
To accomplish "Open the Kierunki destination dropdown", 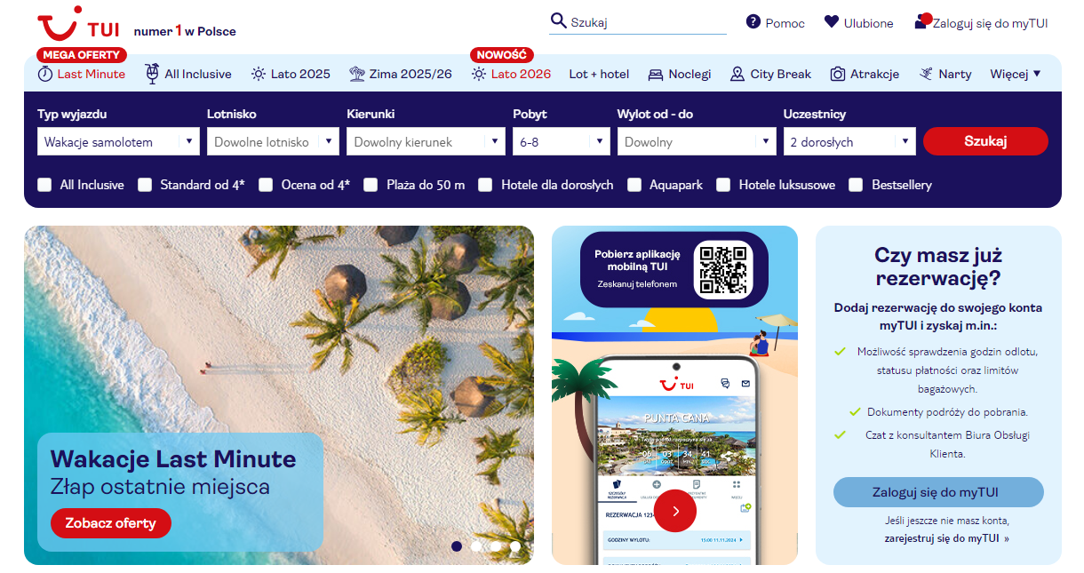I will [x=426, y=141].
